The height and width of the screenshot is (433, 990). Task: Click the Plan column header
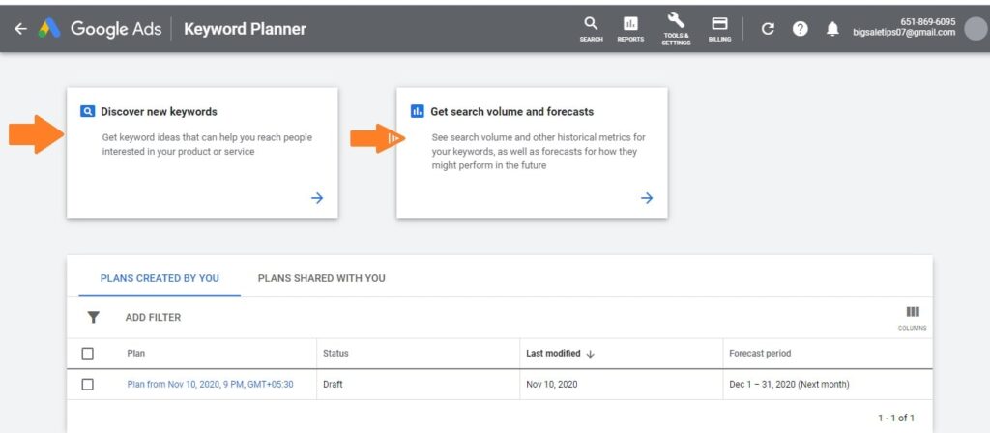click(135, 354)
